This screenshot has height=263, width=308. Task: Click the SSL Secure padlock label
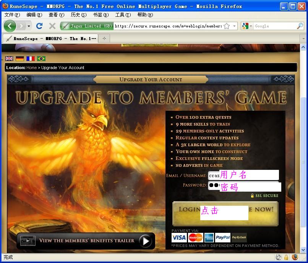(x=264, y=195)
